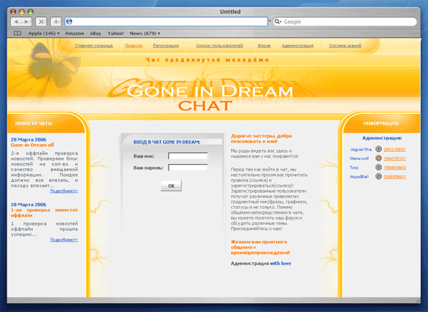Screen dimensions: 428x312
Task: Open Yahoo! bookmark
Action: (116, 33)
